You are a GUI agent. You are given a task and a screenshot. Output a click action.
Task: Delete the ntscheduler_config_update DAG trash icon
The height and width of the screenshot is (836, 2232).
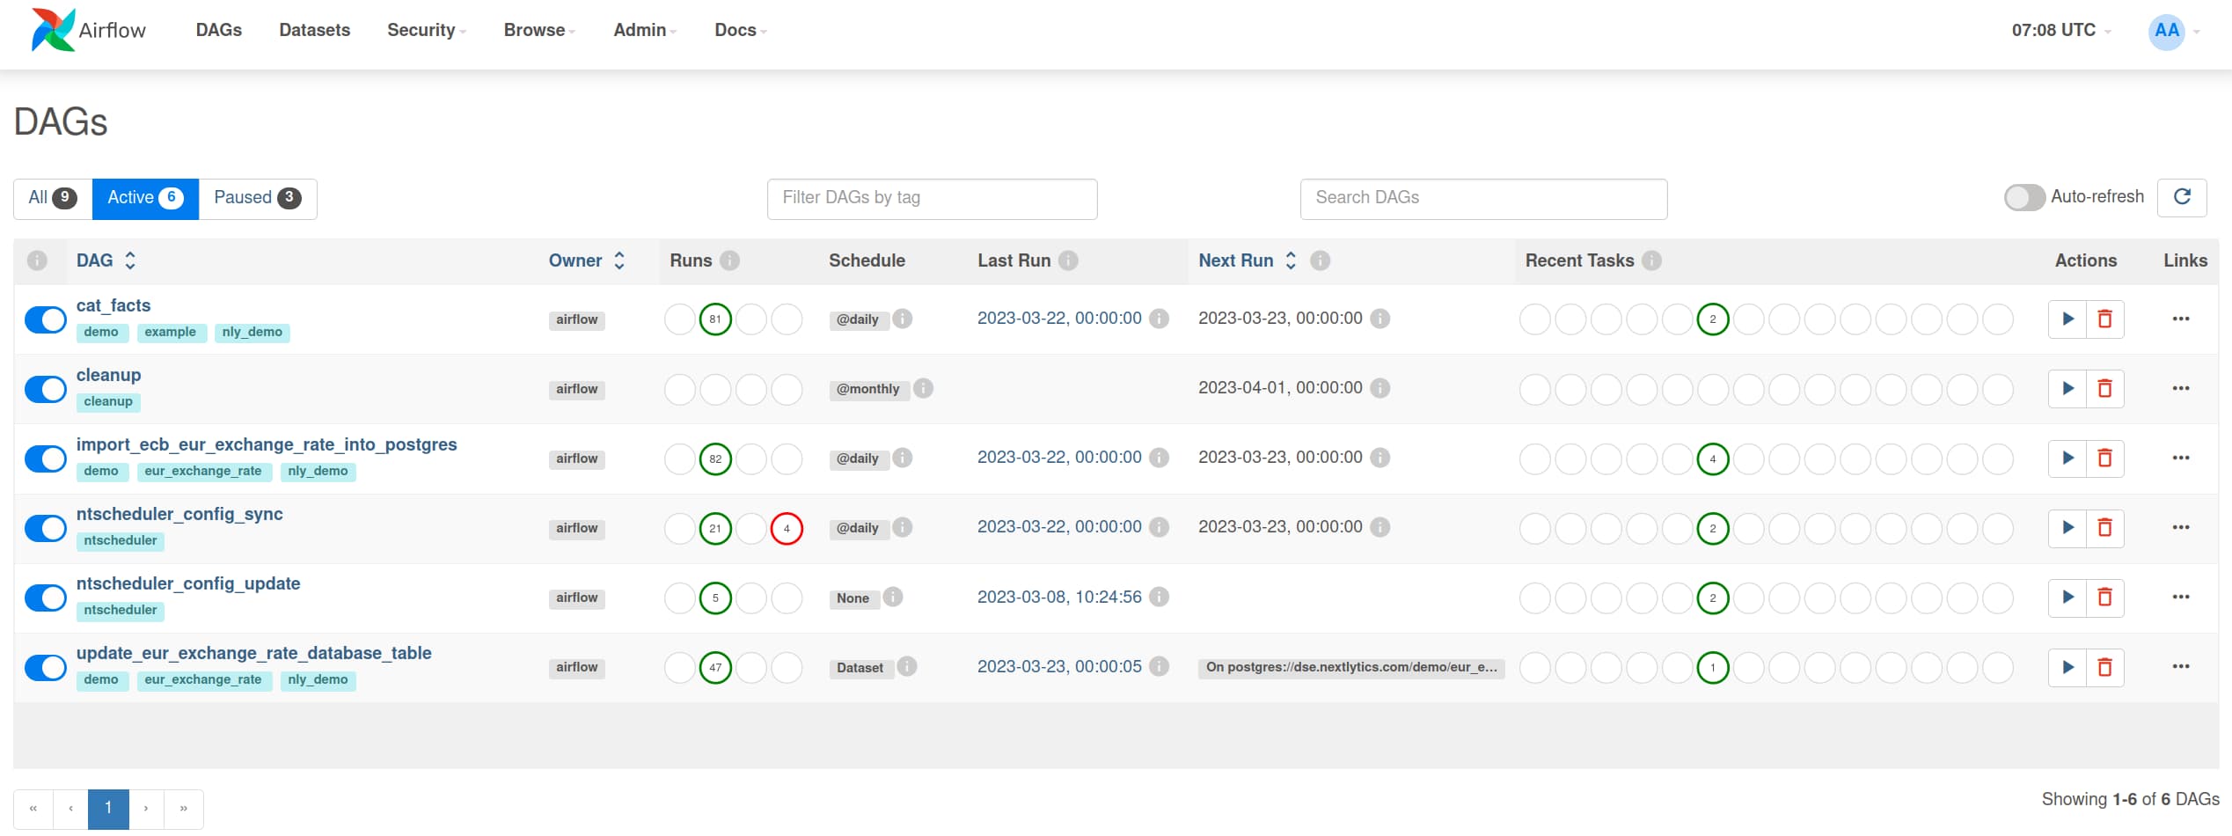tap(2104, 598)
